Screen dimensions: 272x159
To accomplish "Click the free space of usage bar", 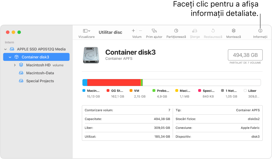I will (x=201, y=82).
